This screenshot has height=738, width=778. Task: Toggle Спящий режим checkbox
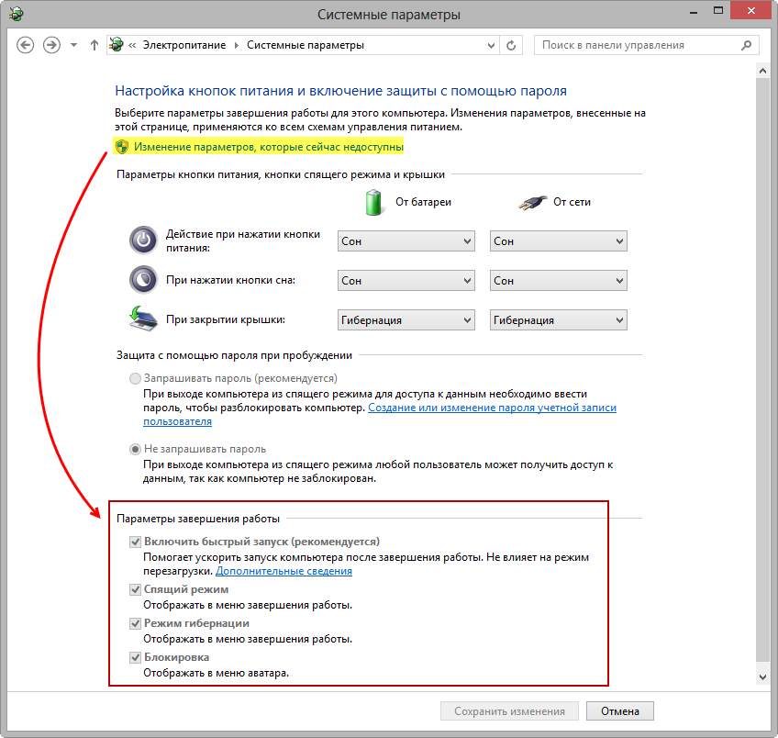coord(135,589)
